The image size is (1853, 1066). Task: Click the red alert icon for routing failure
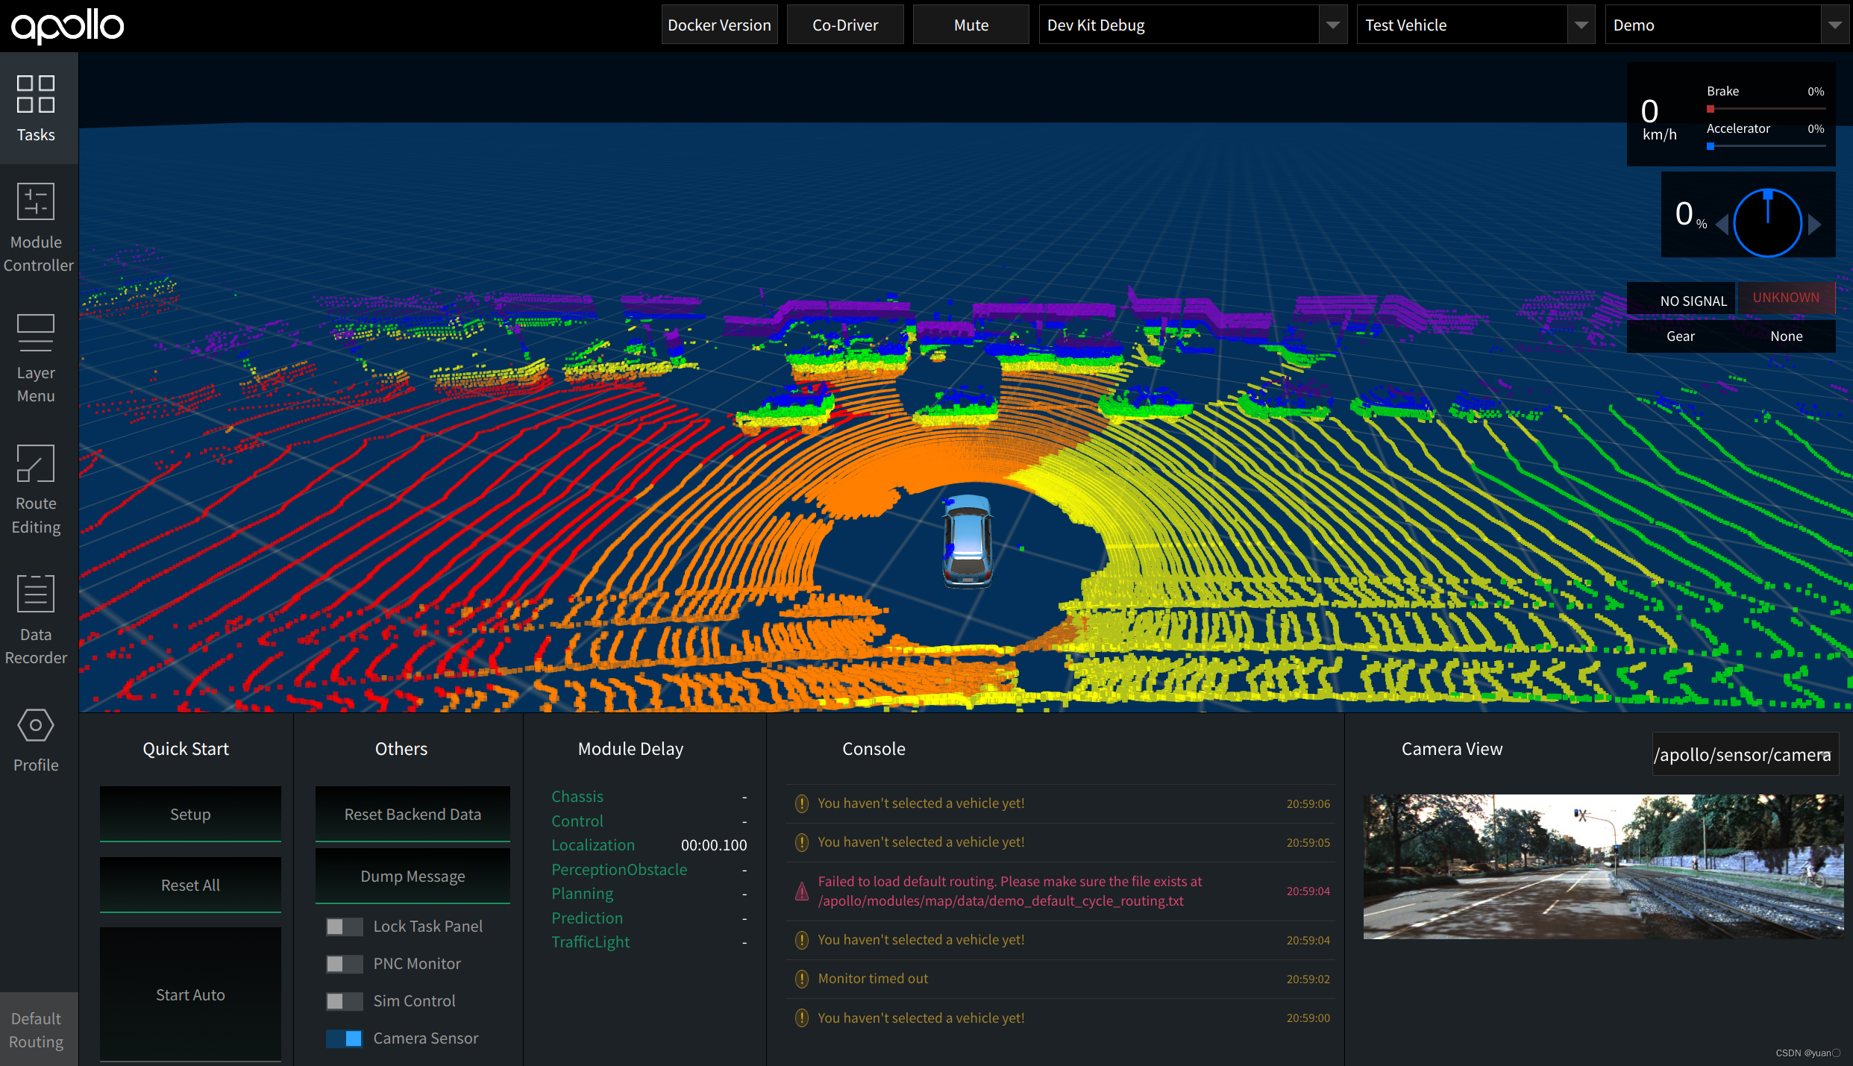(x=802, y=891)
